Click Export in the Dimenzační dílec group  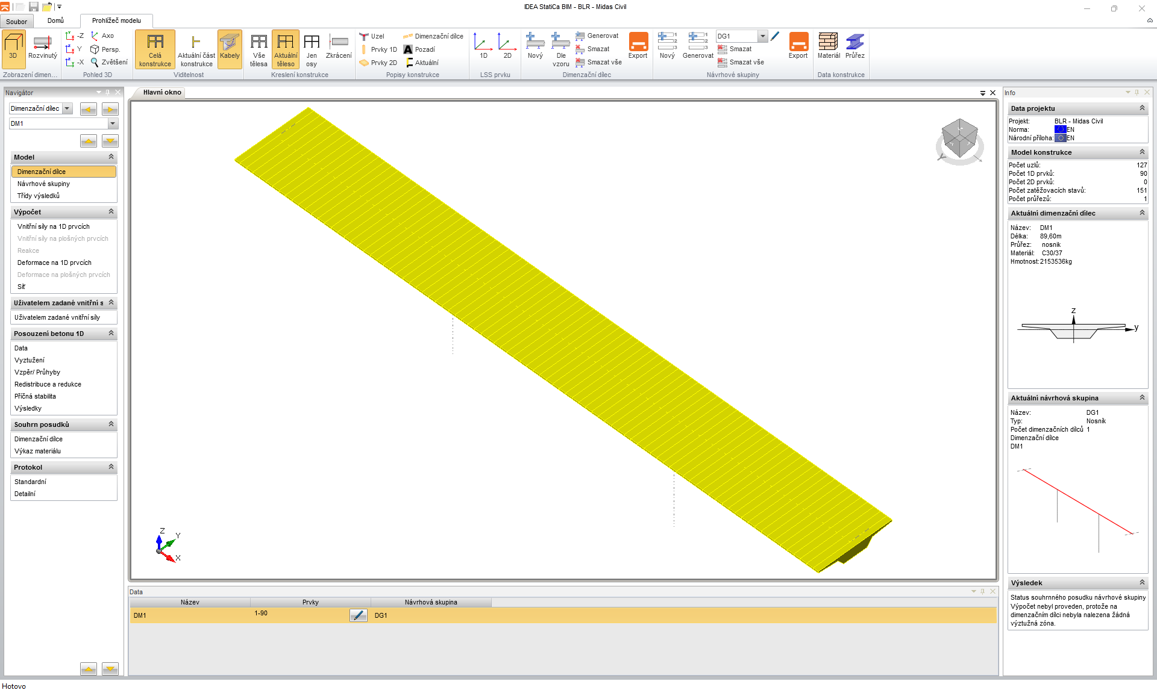point(638,46)
